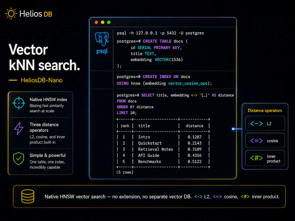Click the purple <=> symbol in the bottom banner
Screen dimensions: 295x221
point(217,197)
